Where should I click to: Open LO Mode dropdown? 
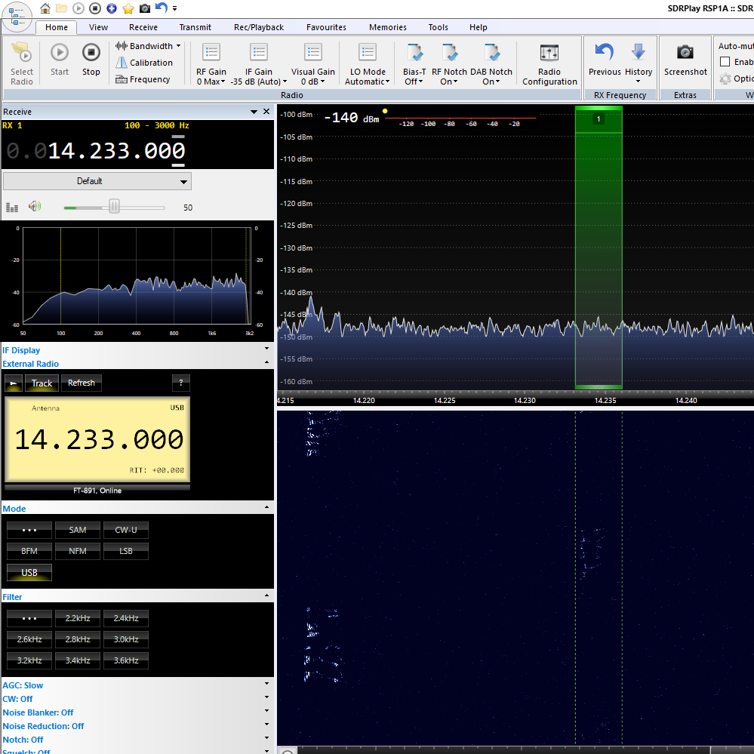point(368,63)
